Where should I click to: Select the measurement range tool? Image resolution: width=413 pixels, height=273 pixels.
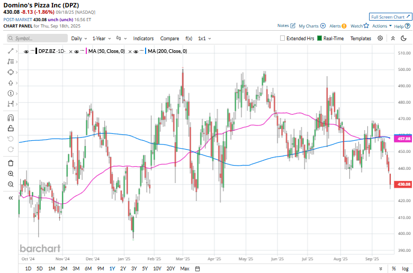pos(11,104)
